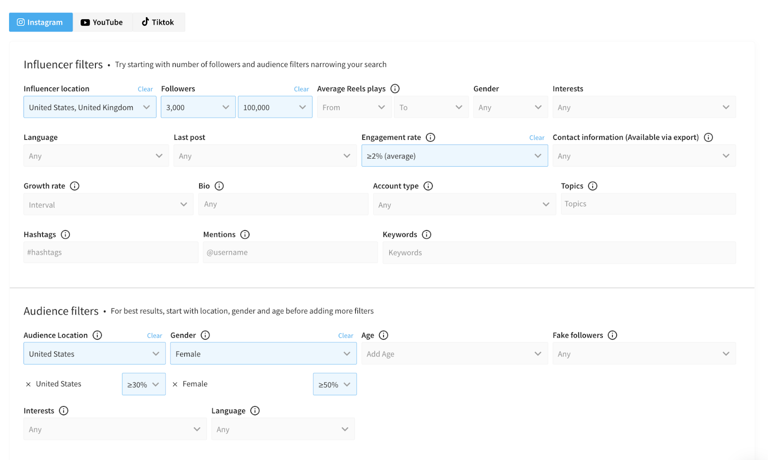Click the @username mentions field
This screenshot has height=460, width=768.
290,253
